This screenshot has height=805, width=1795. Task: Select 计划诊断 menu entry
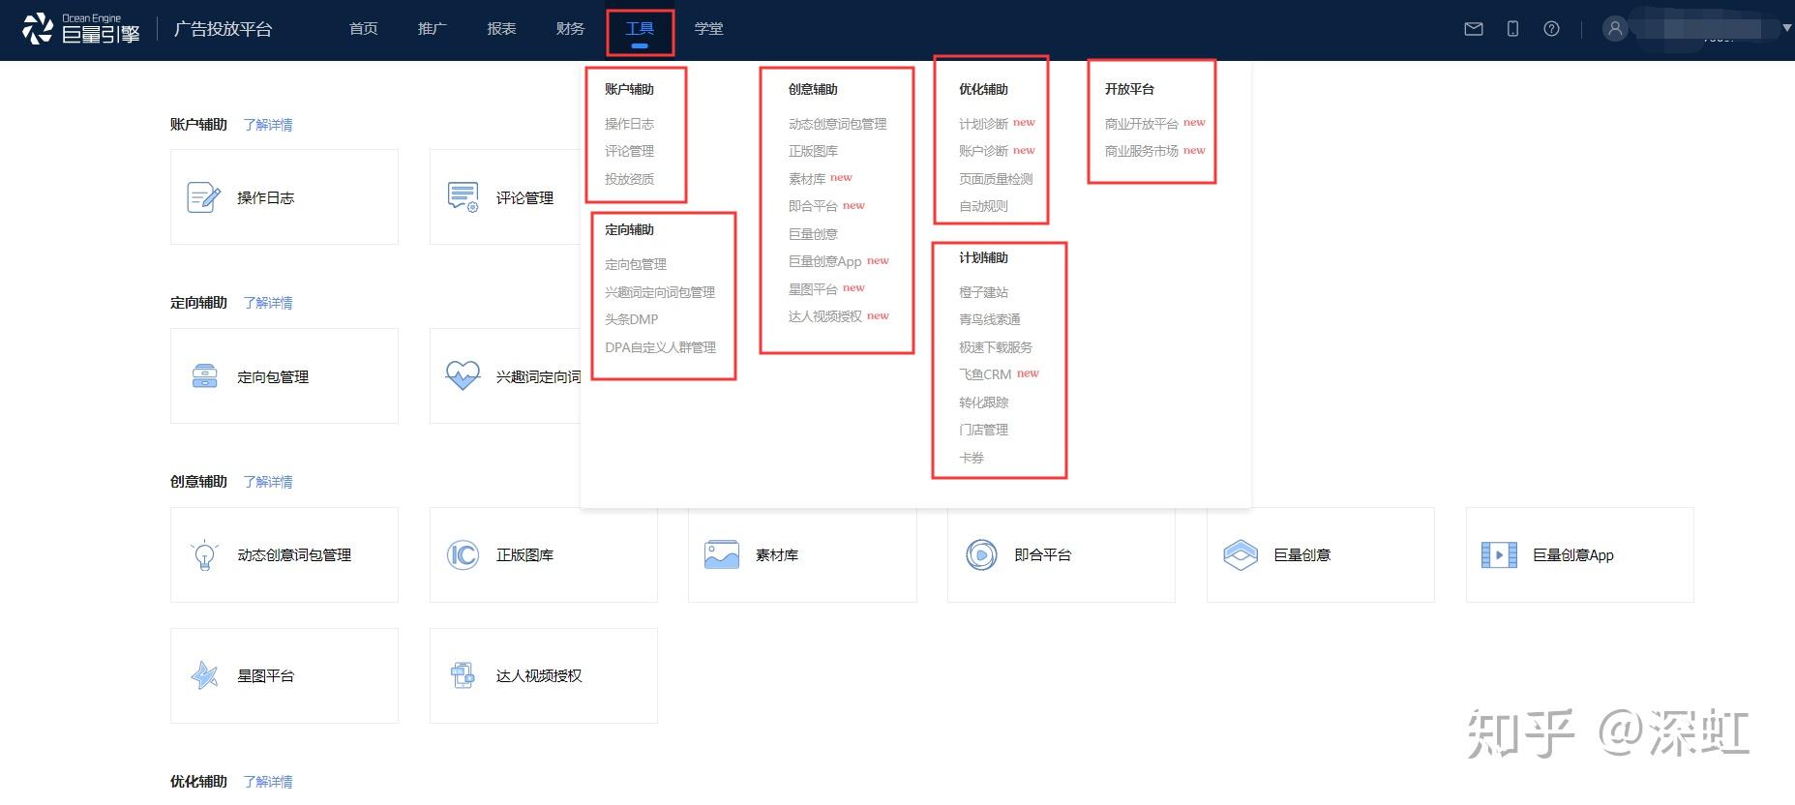pyautogui.click(x=983, y=124)
